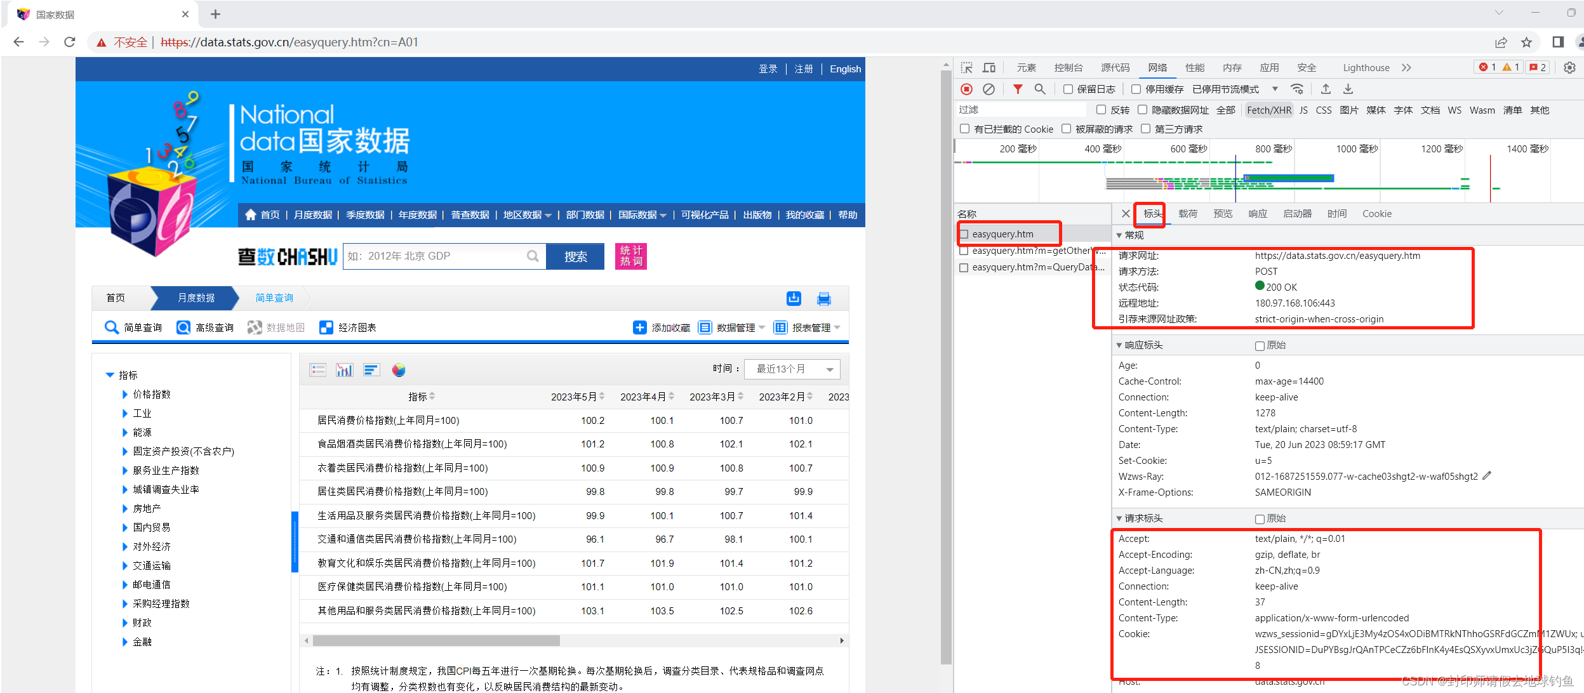The image size is (1584, 693).
Task: Click the DevTools filter funnel icon
Action: [1018, 89]
